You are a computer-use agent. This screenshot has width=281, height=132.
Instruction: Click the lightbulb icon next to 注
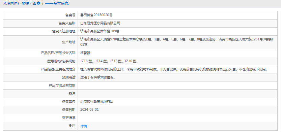coord(70,126)
